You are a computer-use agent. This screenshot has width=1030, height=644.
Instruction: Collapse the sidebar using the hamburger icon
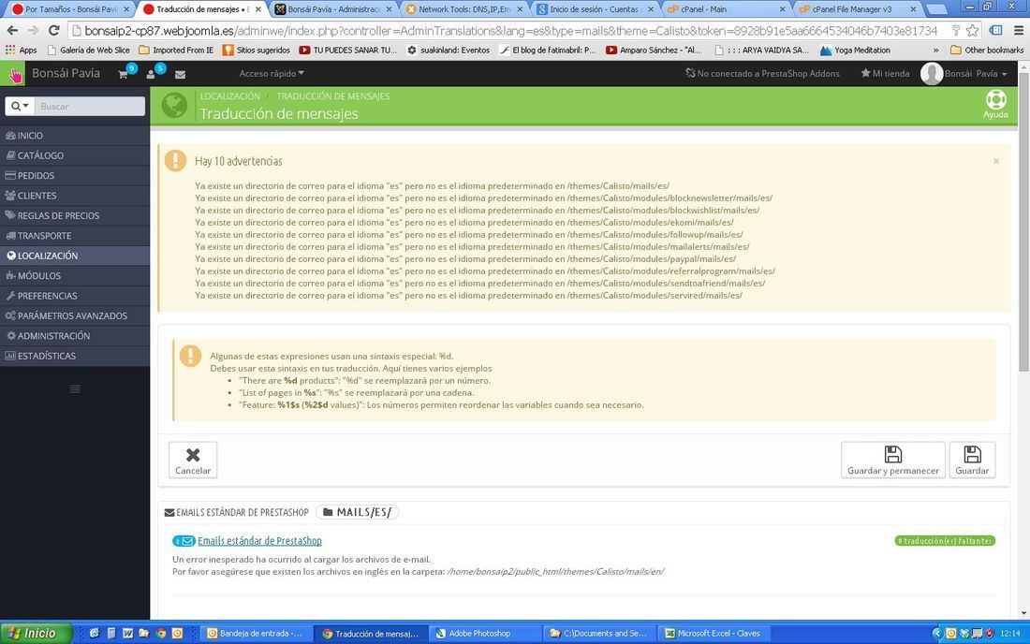[75, 388]
